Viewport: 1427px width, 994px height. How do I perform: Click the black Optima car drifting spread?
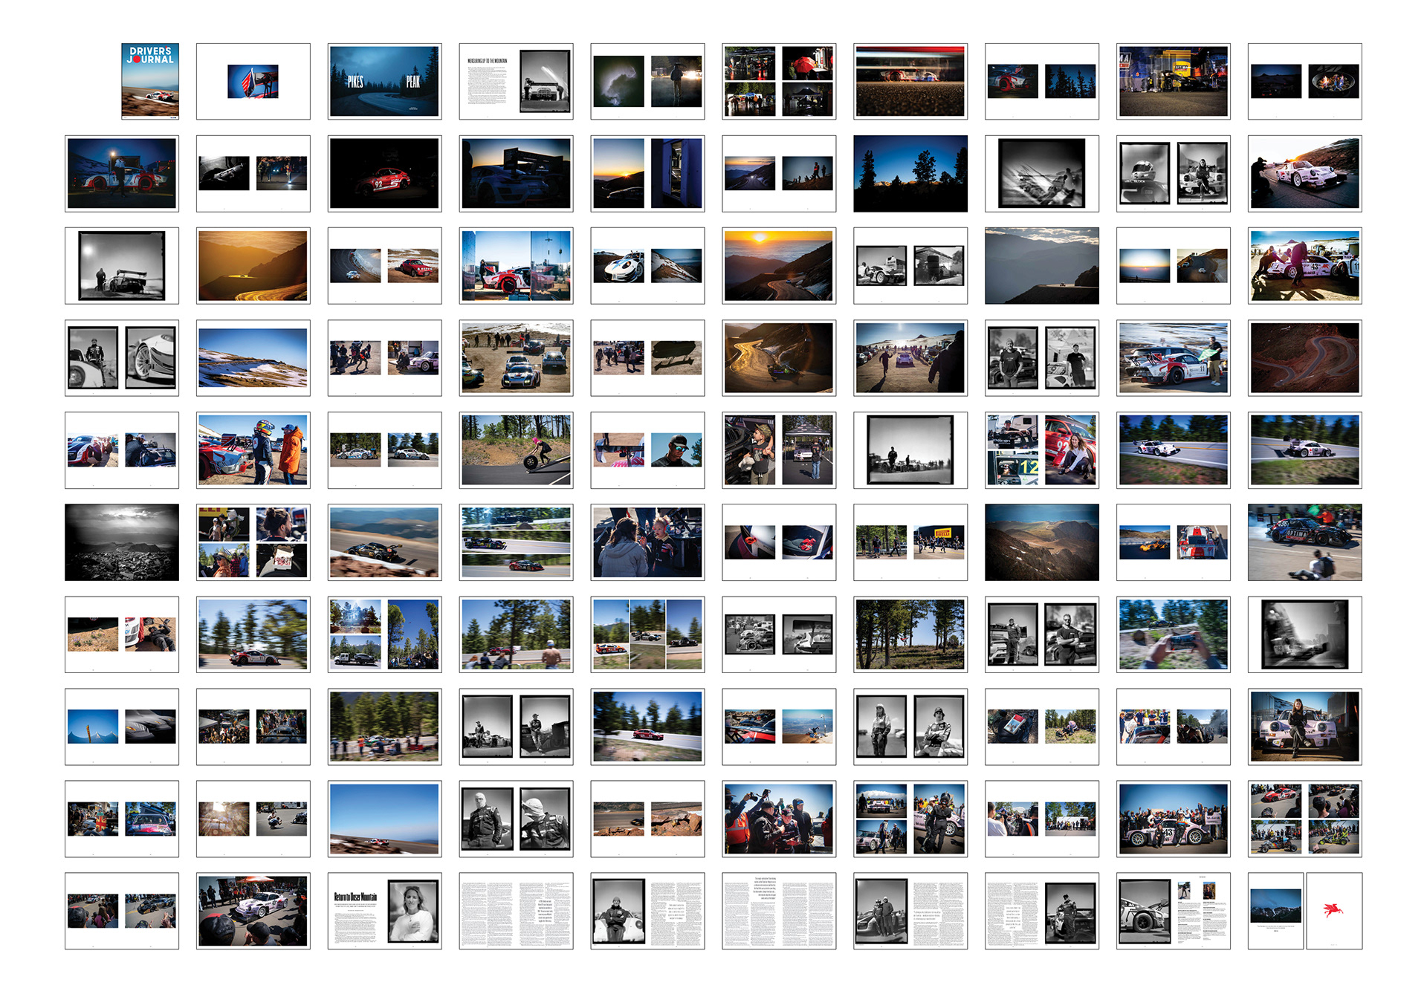tap(1304, 542)
